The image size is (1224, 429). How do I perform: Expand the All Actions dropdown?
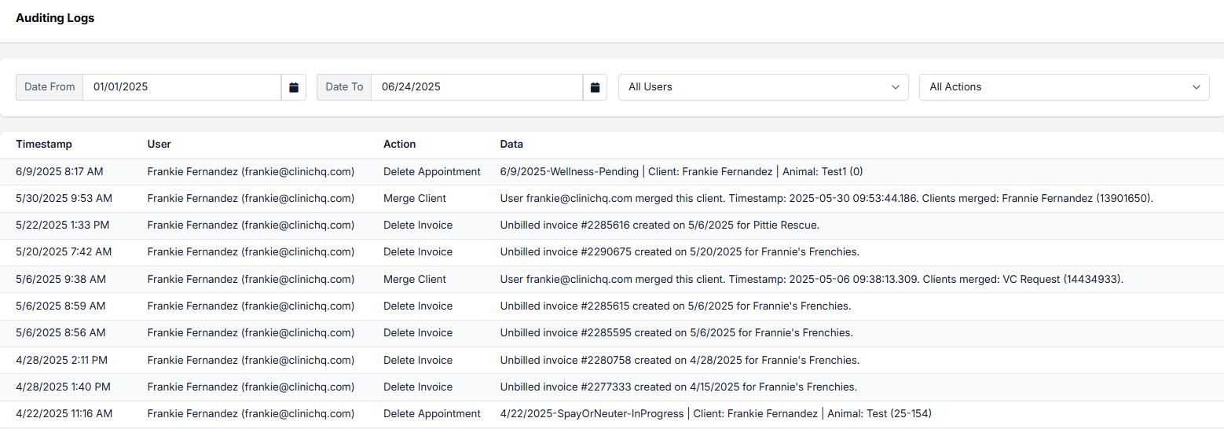tap(1064, 87)
